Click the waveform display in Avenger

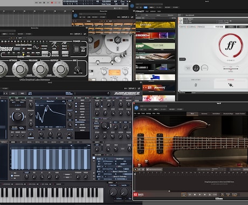pos(51,114)
